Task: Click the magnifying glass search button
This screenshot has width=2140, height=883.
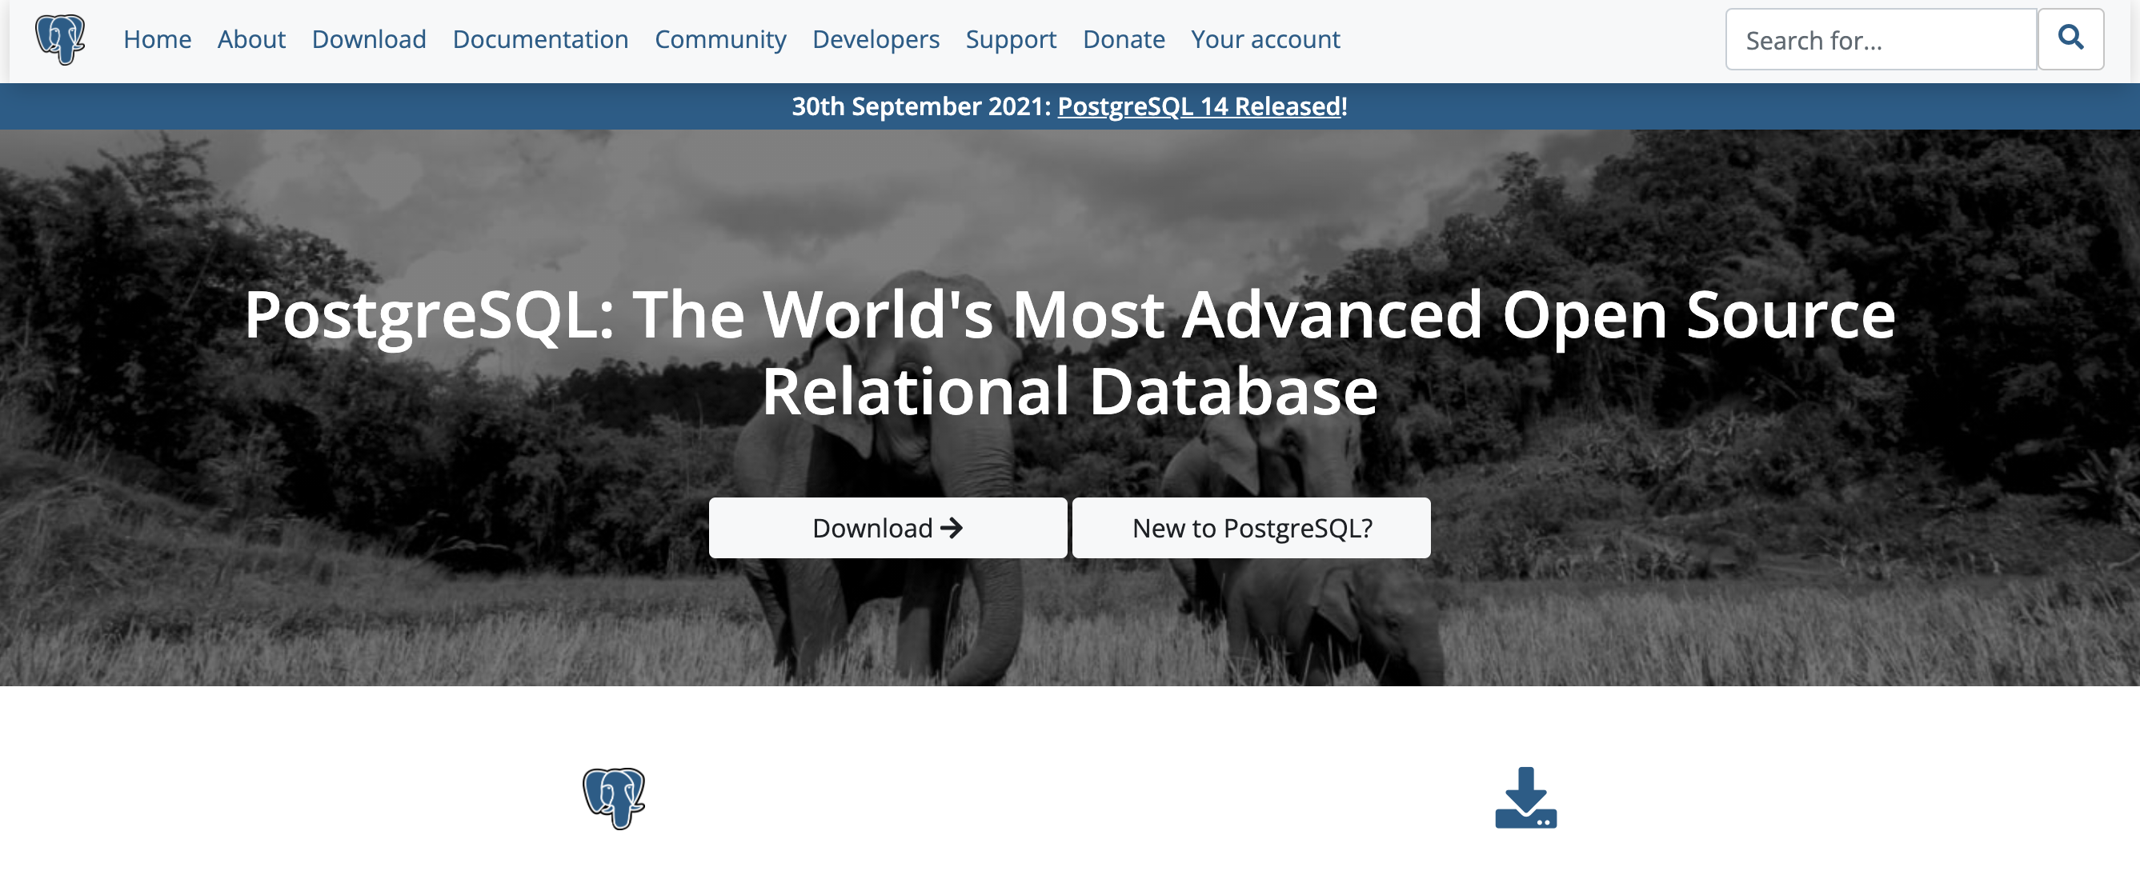Action: click(2070, 39)
